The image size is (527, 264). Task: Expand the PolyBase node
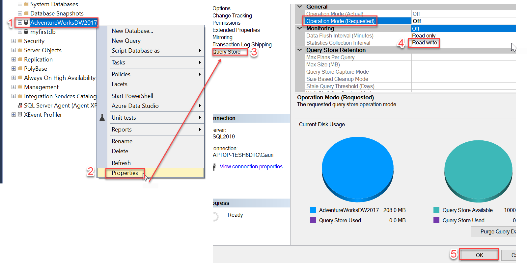(x=14, y=69)
